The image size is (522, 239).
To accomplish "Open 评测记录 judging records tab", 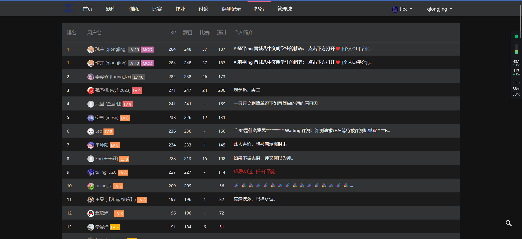I will tap(231, 9).
